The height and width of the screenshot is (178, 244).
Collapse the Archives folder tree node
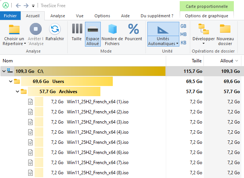click(x=17, y=91)
